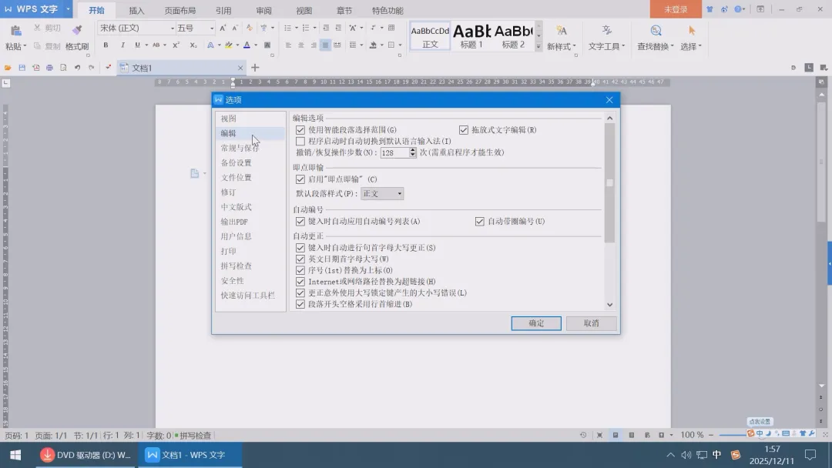This screenshot has width=832, height=468.
Task: Click the 撤销/恢复操作步数 field showing 128
Action: (394, 152)
